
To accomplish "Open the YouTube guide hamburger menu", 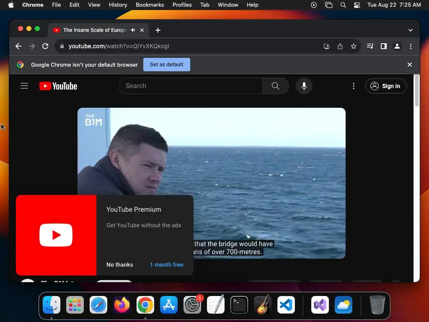I will pyautogui.click(x=24, y=86).
